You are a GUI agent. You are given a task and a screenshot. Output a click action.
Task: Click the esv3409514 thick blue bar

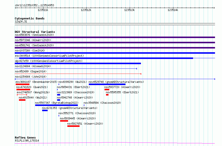[106, 58]
